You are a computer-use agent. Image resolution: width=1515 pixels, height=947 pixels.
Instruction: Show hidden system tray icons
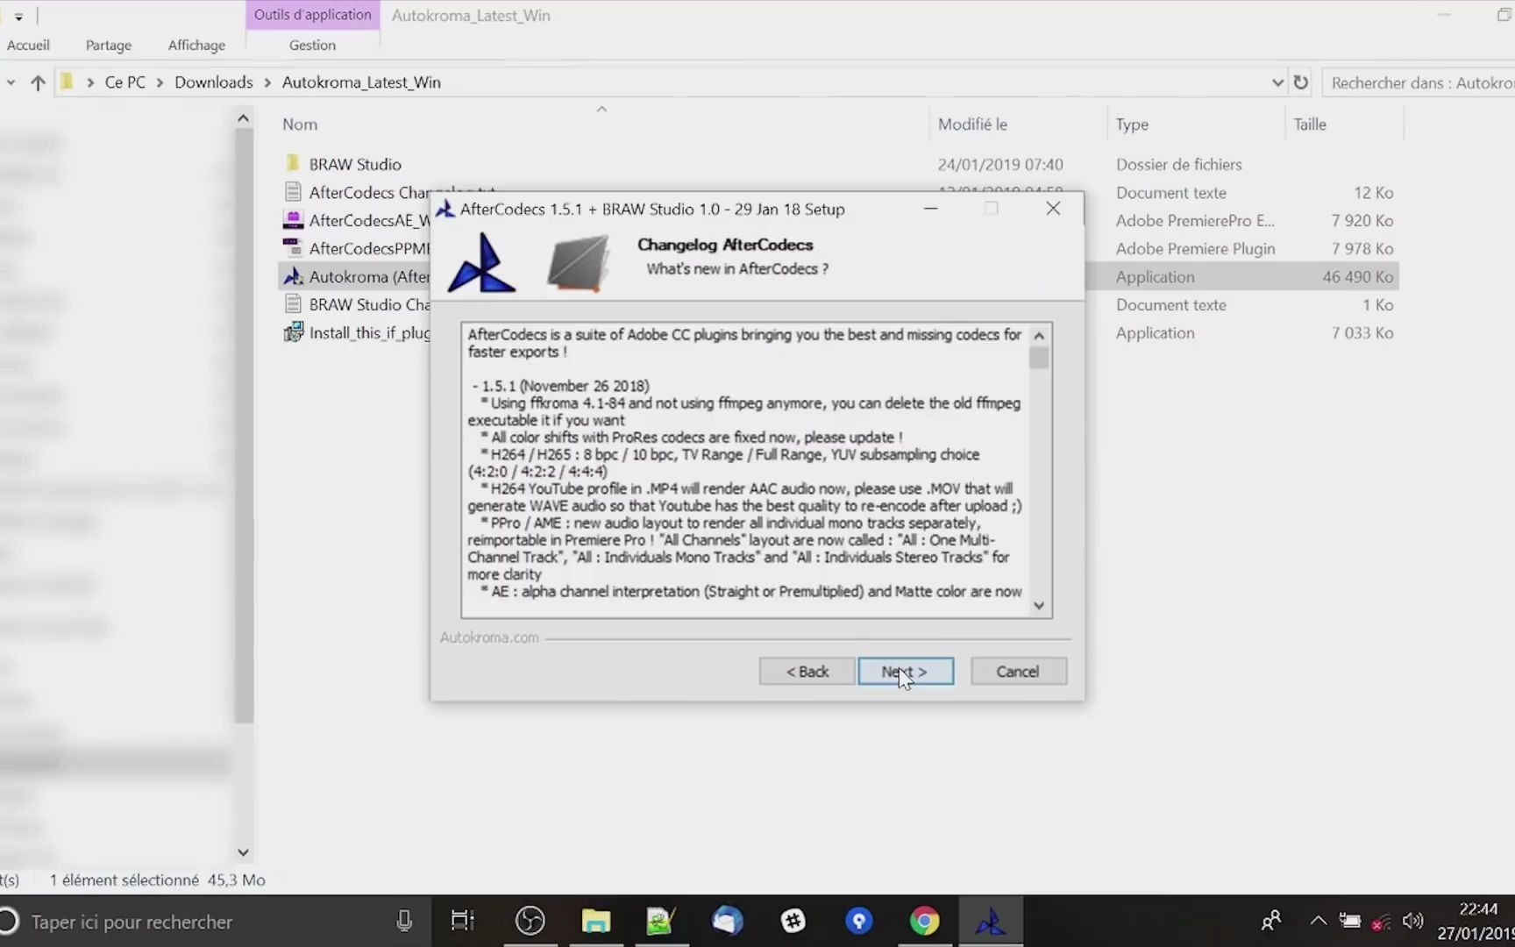(x=1318, y=921)
